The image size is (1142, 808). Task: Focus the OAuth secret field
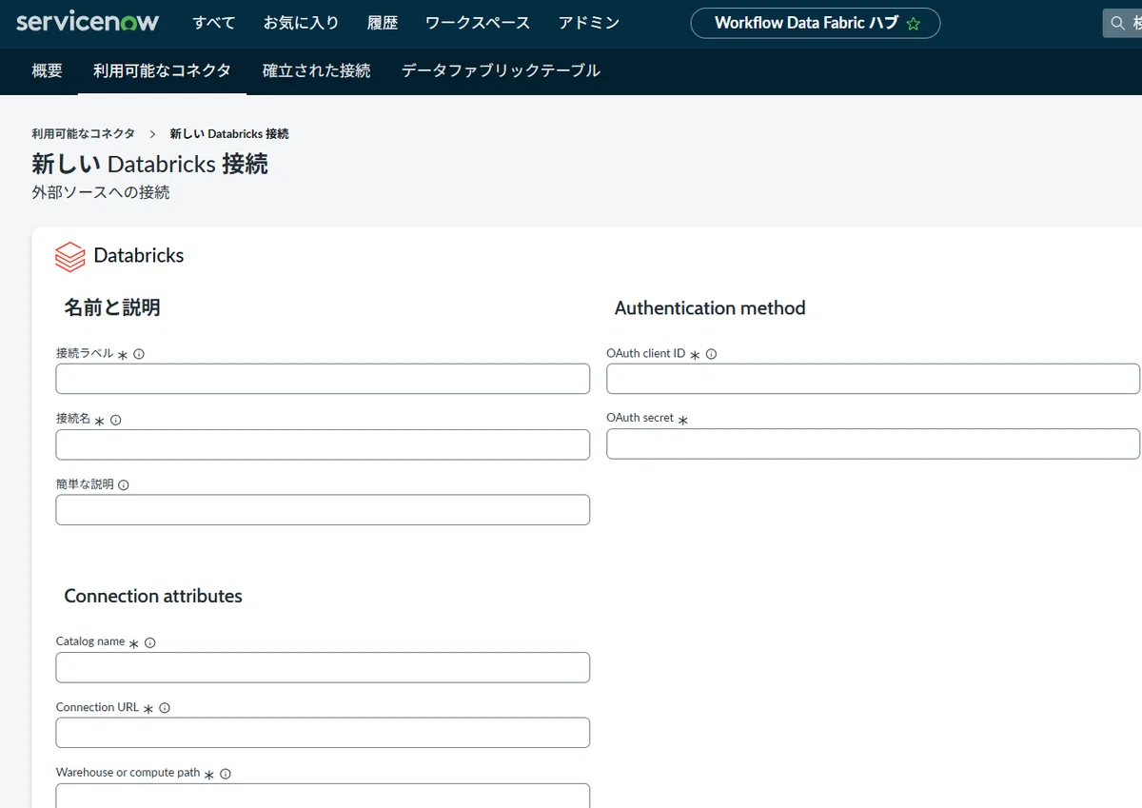click(873, 443)
